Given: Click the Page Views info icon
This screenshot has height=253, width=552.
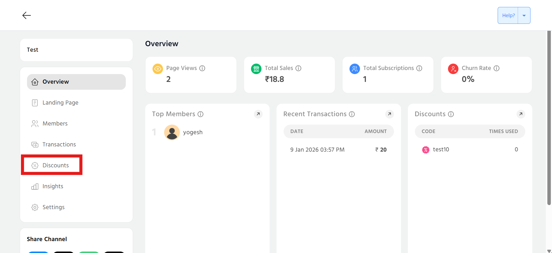Looking at the screenshot, I should click(202, 68).
